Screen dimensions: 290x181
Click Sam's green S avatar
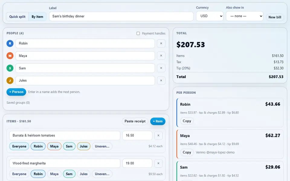10,68
